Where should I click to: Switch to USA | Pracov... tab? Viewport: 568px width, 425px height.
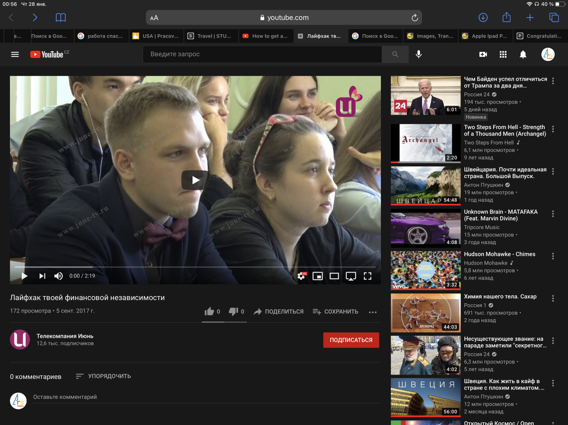[x=156, y=36]
